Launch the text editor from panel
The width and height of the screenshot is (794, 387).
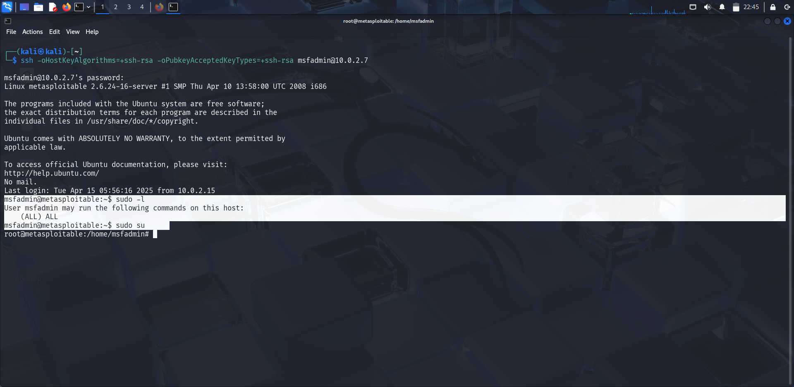[53, 7]
